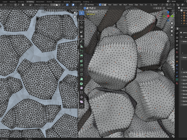Open the UV editor overlays dropdown arrow

(76, 5)
